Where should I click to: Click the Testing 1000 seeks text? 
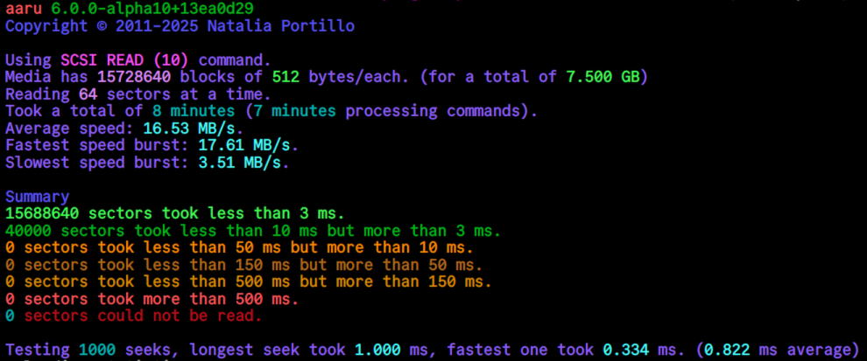[x=94, y=350]
